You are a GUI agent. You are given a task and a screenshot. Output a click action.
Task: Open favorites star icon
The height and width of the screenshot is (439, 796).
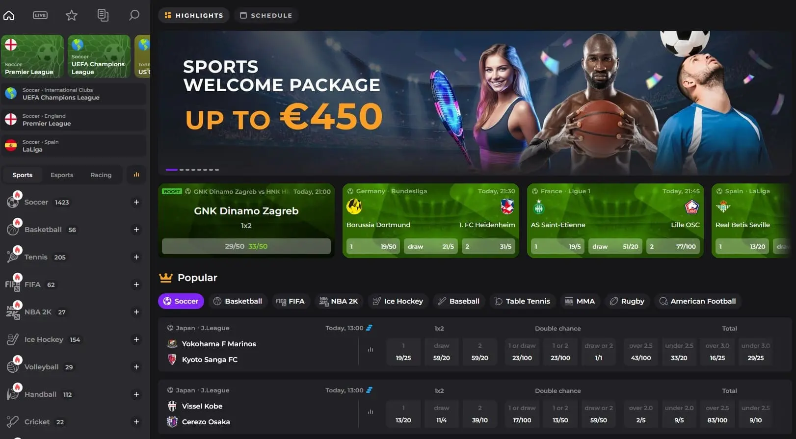pyautogui.click(x=72, y=15)
